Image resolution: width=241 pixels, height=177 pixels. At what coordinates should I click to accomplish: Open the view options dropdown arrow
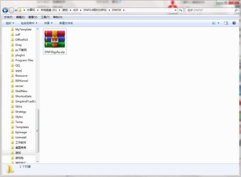click(x=218, y=23)
